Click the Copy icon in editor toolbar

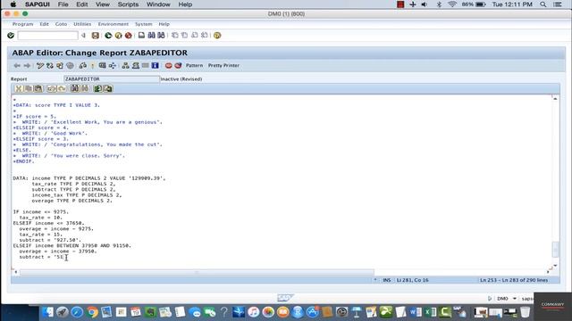point(28,88)
